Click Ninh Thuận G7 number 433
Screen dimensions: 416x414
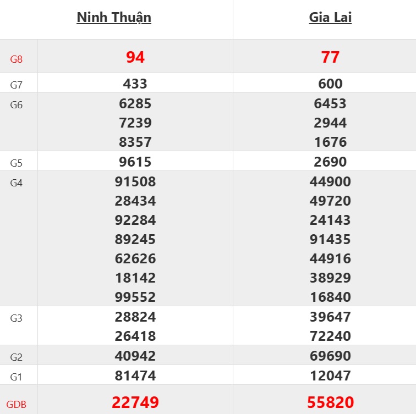point(135,84)
